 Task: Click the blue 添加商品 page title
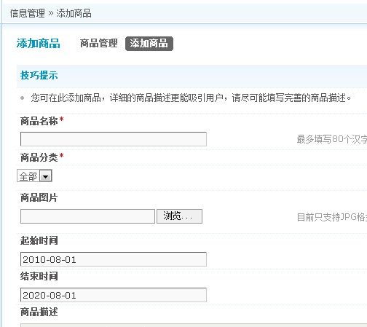(x=39, y=44)
